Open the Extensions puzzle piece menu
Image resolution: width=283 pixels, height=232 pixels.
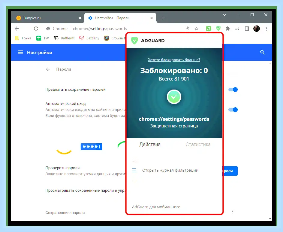click(228, 29)
